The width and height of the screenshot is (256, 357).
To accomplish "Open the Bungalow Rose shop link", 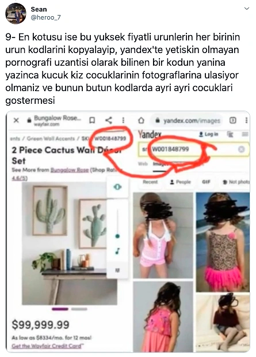I will pyautogui.click(x=69, y=170).
